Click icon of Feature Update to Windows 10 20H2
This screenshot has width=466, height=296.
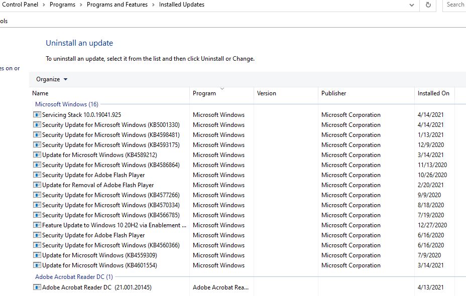click(37, 225)
